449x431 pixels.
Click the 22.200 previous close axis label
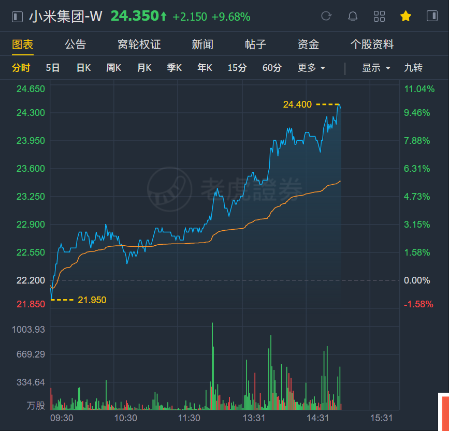click(31, 280)
